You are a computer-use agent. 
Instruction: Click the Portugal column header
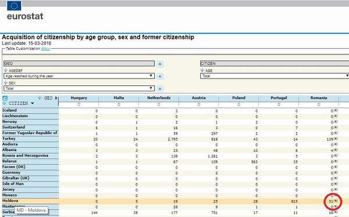[279, 98]
